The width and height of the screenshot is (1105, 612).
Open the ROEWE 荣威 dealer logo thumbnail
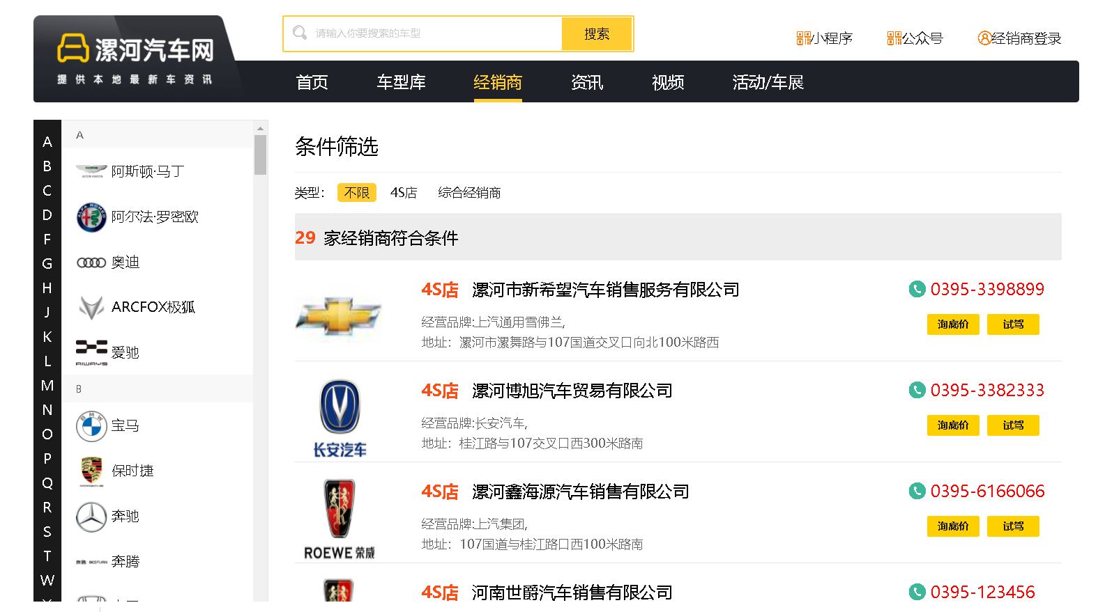pos(340,519)
